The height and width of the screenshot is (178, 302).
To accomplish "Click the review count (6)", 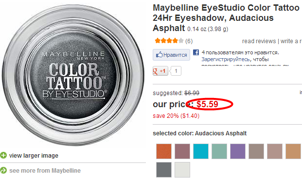I will (189, 41).
